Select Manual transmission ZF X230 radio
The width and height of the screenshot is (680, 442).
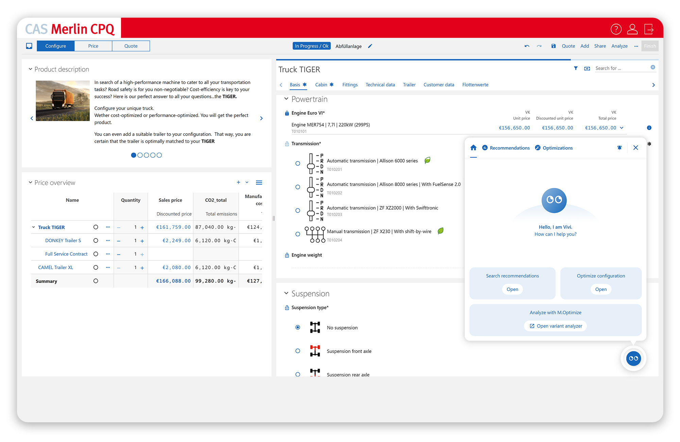tap(297, 234)
